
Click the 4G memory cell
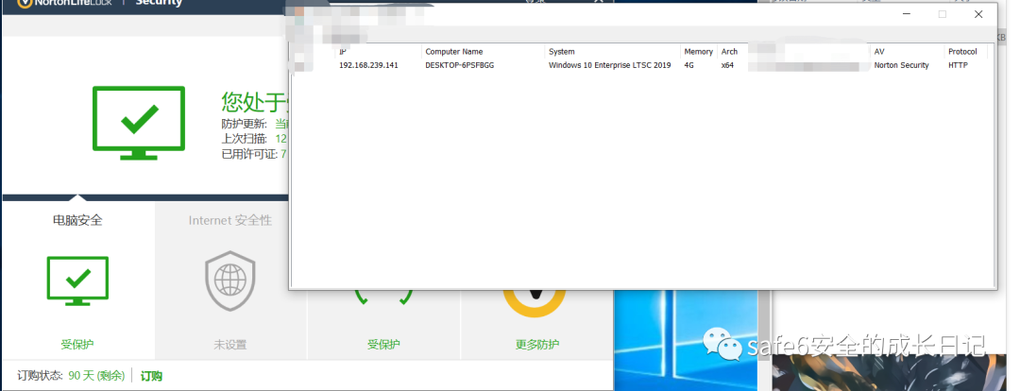[688, 65]
